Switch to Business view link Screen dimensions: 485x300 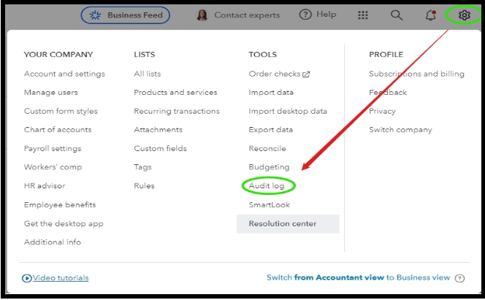[x=359, y=278]
